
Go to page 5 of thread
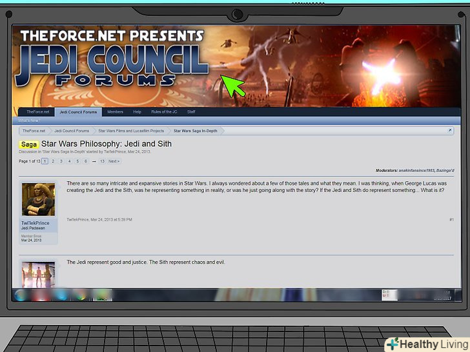click(77, 161)
